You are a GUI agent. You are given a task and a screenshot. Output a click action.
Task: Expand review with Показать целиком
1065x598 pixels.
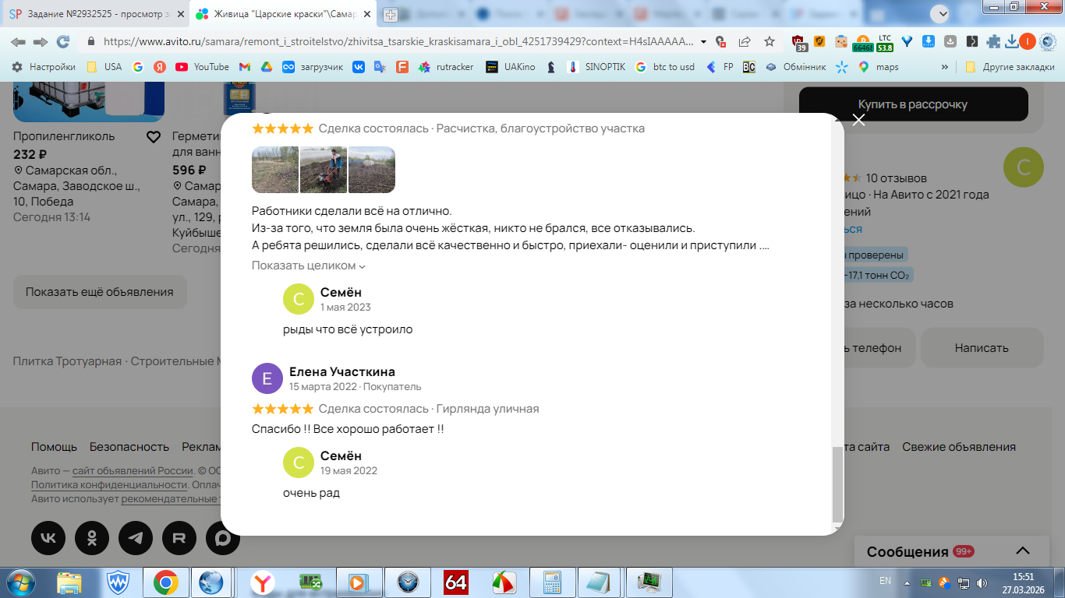(x=309, y=266)
